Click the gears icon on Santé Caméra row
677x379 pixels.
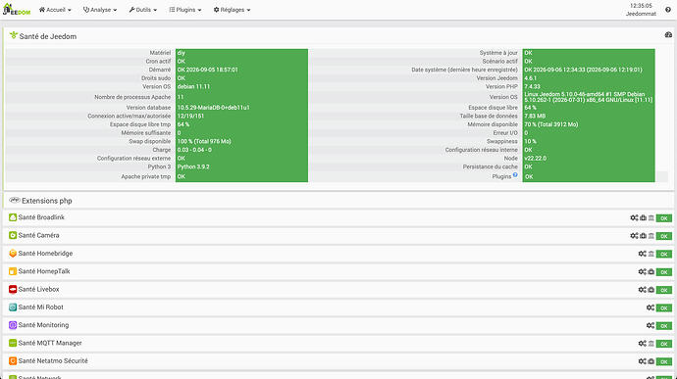click(634, 236)
